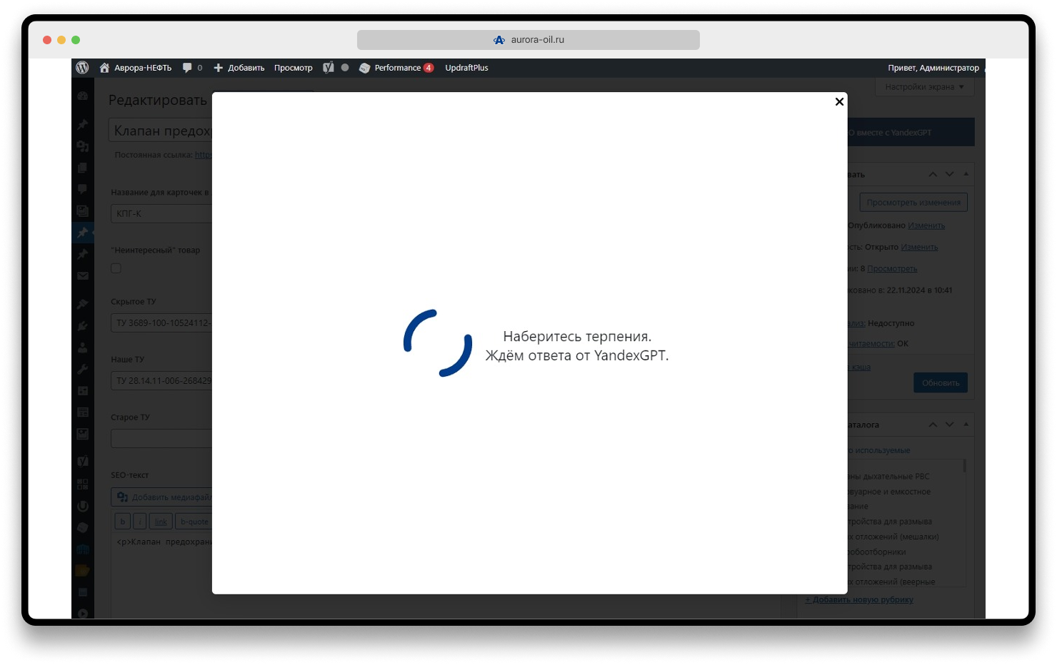Open Users icon in left sidebar
The width and height of the screenshot is (1057, 665).
83,347
